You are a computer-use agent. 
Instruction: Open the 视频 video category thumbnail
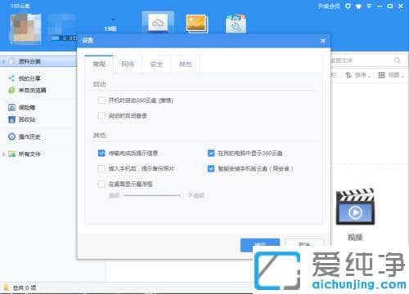tap(355, 207)
